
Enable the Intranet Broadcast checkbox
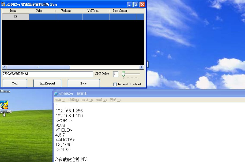coord(115,84)
